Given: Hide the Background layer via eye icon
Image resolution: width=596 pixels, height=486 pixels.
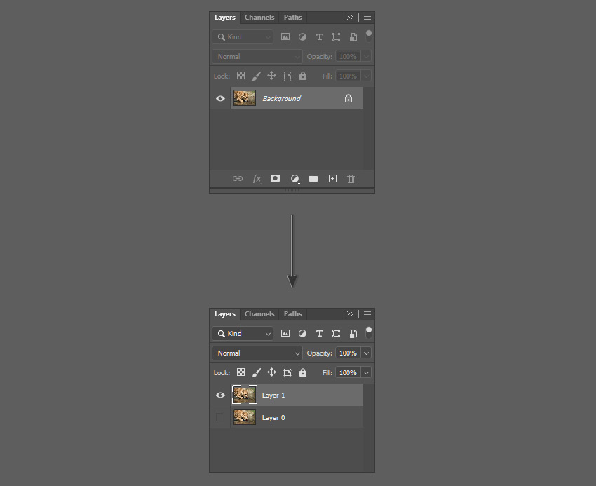Looking at the screenshot, I should [x=220, y=98].
